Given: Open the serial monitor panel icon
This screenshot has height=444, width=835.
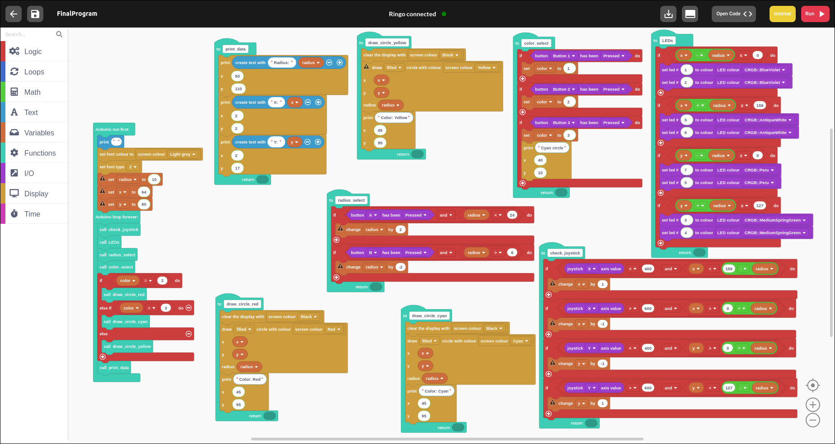Looking at the screenshot, I should pyautogui.click(x=690, y=14).
